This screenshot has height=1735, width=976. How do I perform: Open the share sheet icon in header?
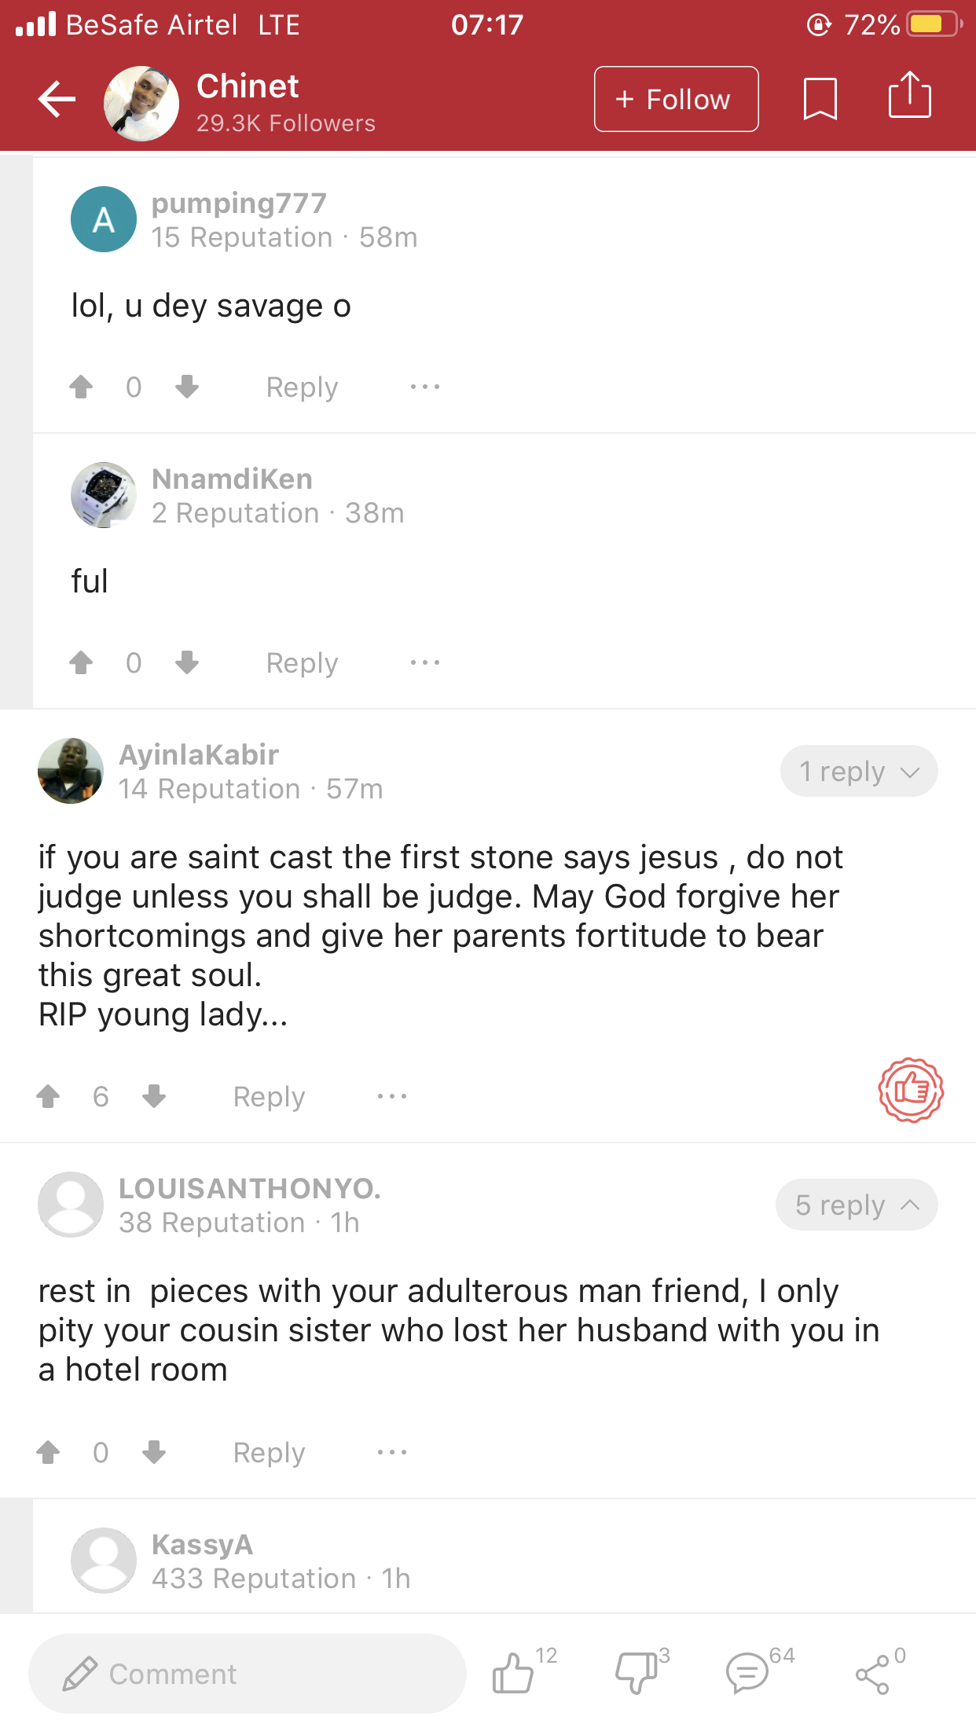coord(909,96)
